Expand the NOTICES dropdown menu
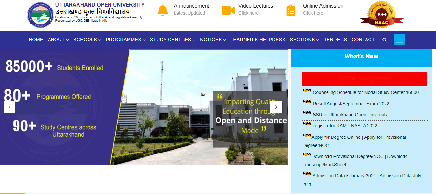The width and height of the screenshot is (436, 194). [213, 40]
